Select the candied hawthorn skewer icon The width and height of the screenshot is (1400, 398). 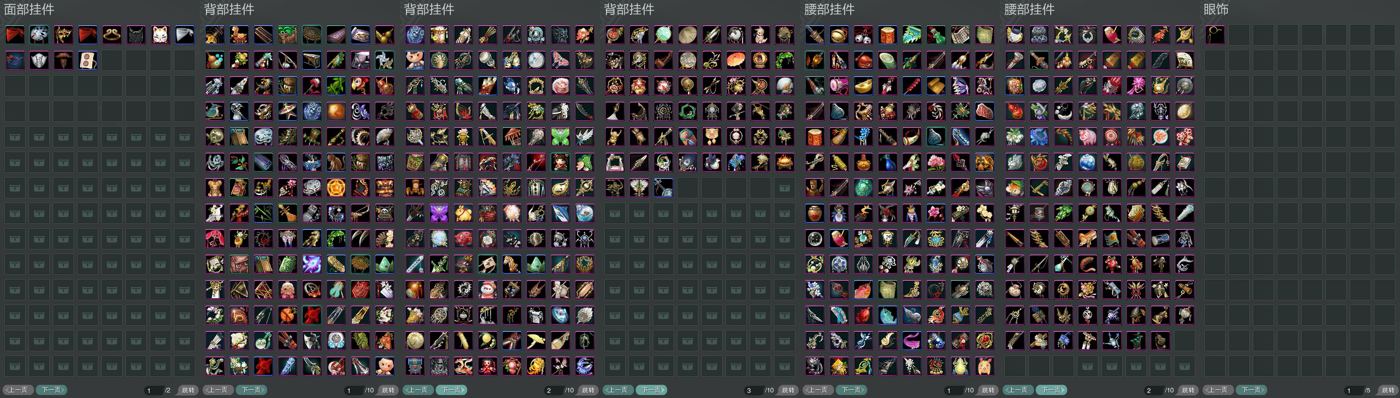911,86
